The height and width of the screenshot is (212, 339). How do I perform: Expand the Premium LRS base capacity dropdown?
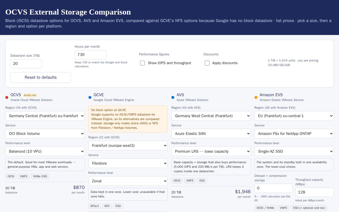click(211, 151)
